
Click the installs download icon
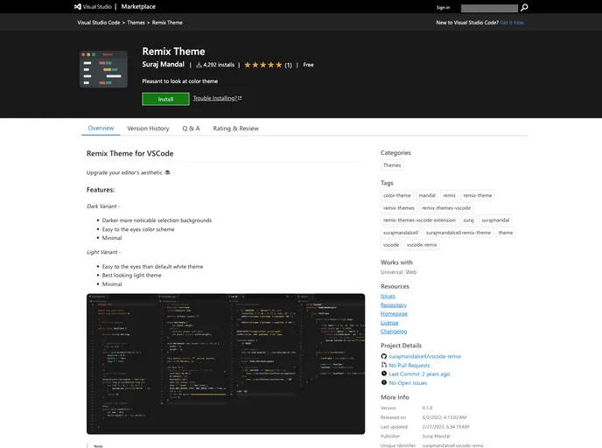click(199, 66)
